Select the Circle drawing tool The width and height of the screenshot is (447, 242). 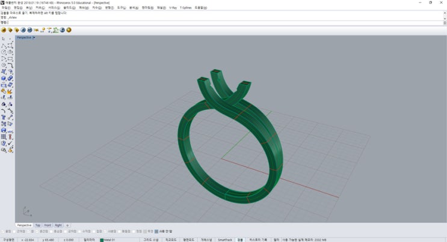coord(4,52)
